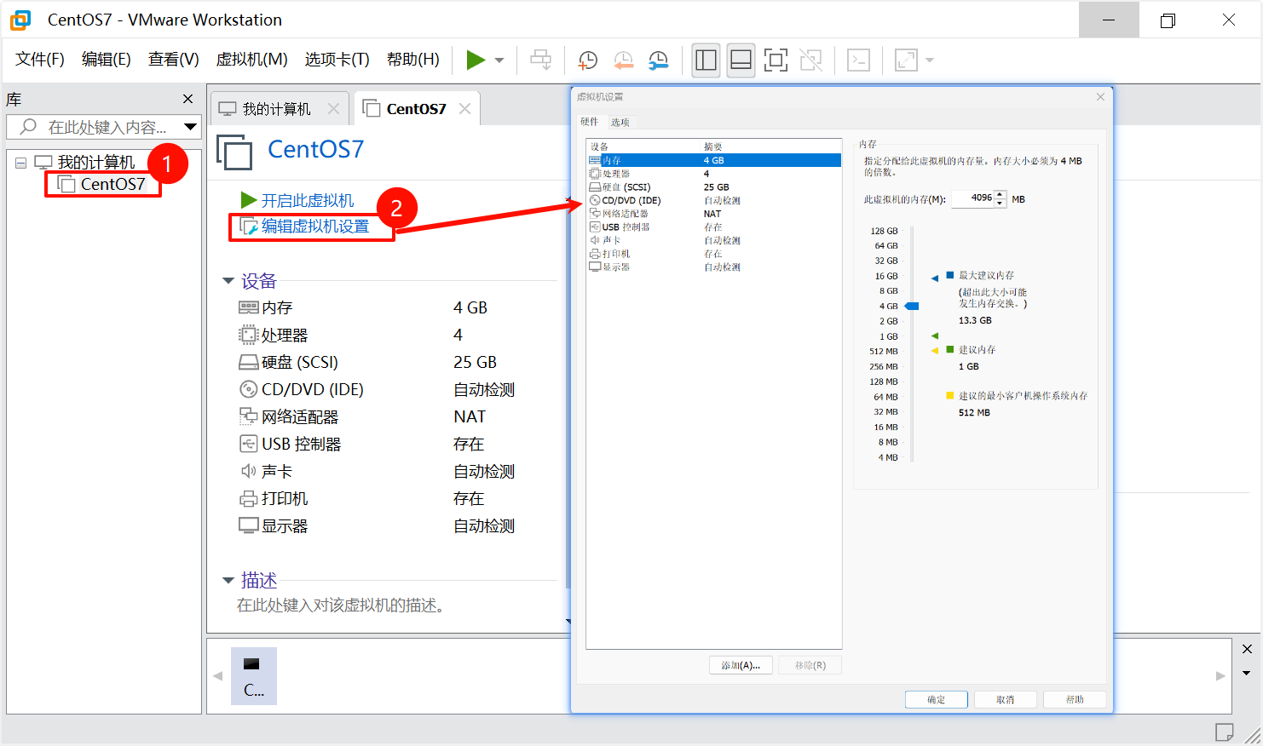Close the thumbnail bar
This screenshot has height=746, width=1263.
click(x=1247, y=649)
